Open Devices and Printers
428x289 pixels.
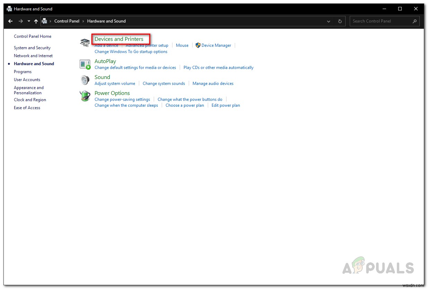point(119,39)
